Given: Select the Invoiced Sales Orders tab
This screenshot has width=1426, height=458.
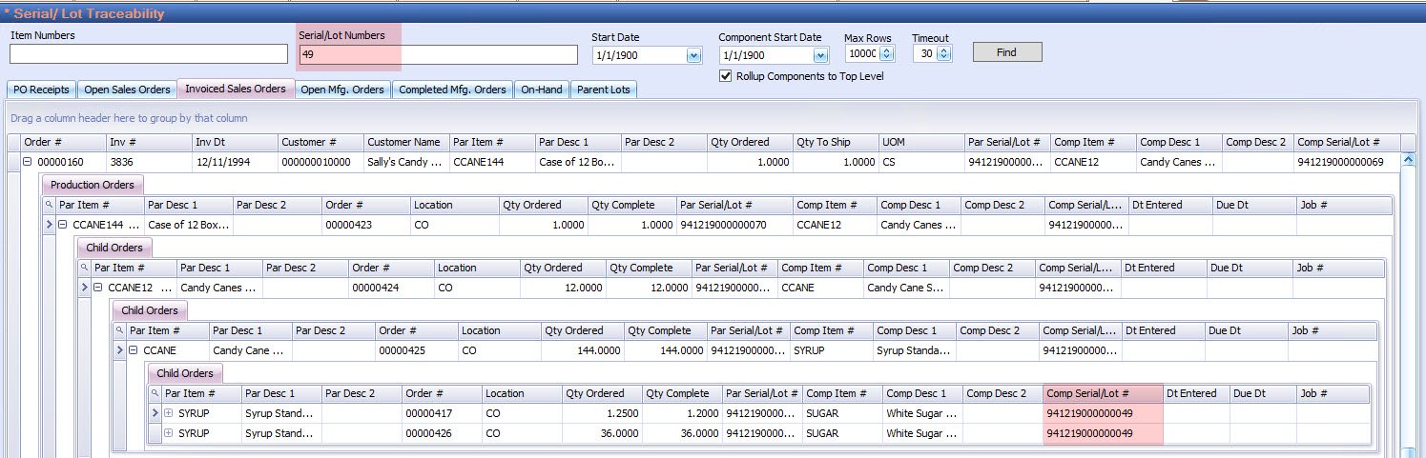Looking at the screenshot, I should tap(236, 89).
